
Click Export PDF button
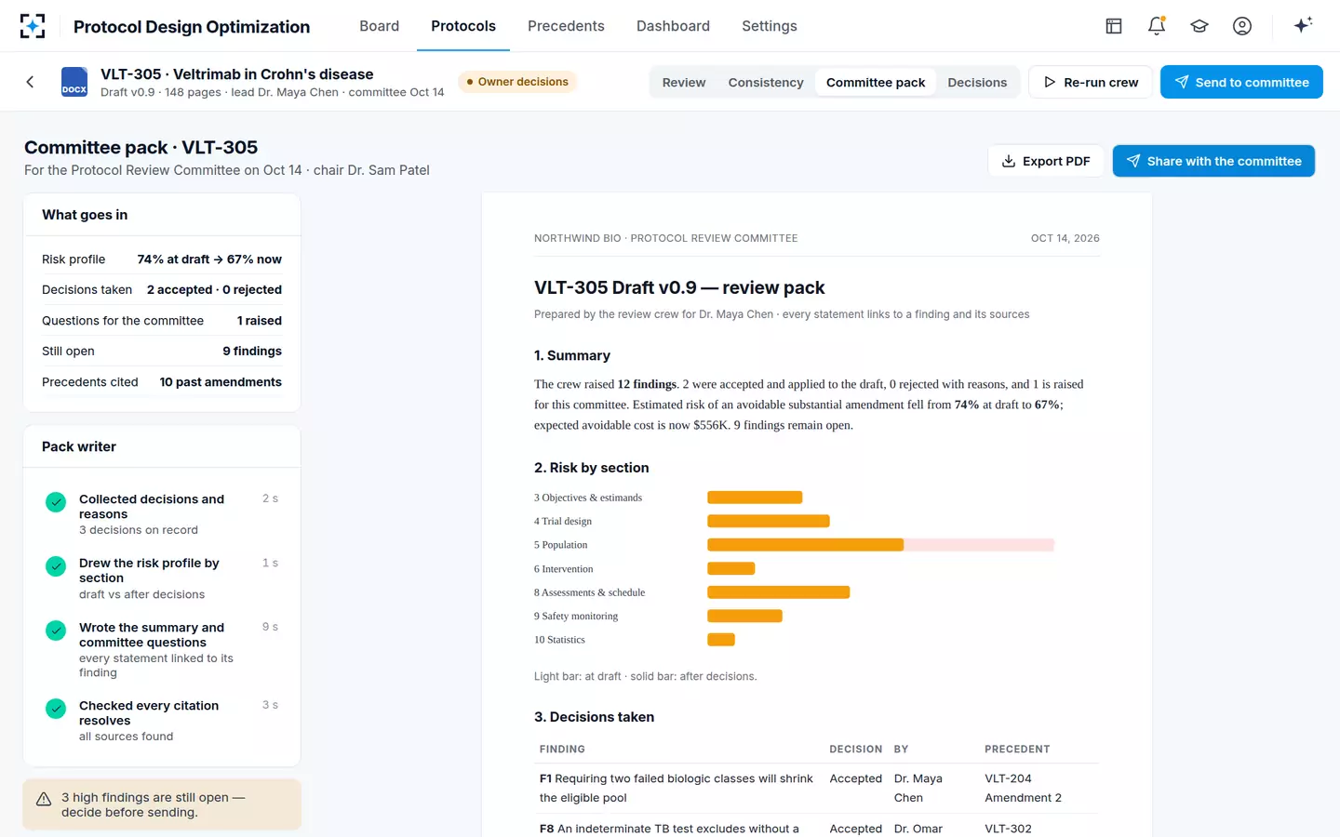pos(1046,161)
